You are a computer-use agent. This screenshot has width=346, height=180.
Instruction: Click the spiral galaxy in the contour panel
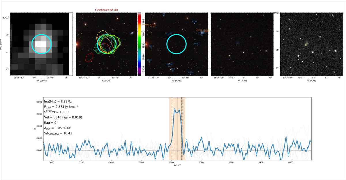(132, 33)
